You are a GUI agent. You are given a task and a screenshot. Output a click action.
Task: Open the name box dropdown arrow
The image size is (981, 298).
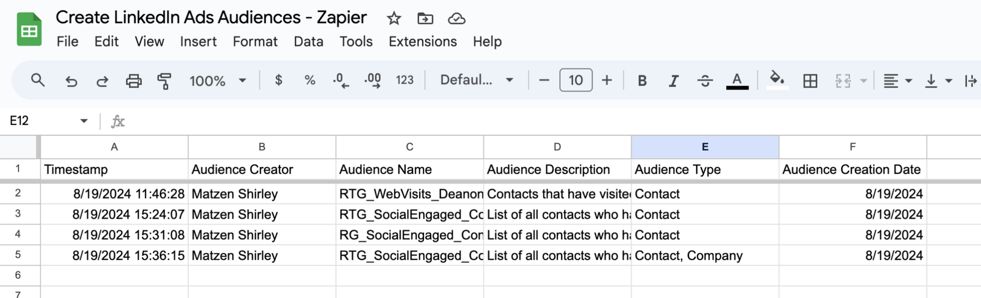84,121
